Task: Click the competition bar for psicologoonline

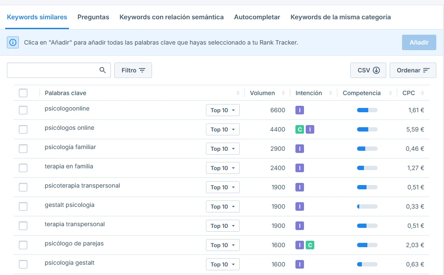Action: [367, 110]
